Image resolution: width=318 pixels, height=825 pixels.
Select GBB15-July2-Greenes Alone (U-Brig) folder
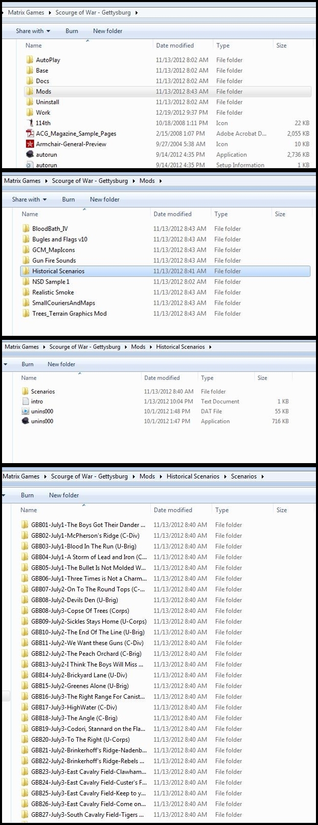(x=80, y=685)
